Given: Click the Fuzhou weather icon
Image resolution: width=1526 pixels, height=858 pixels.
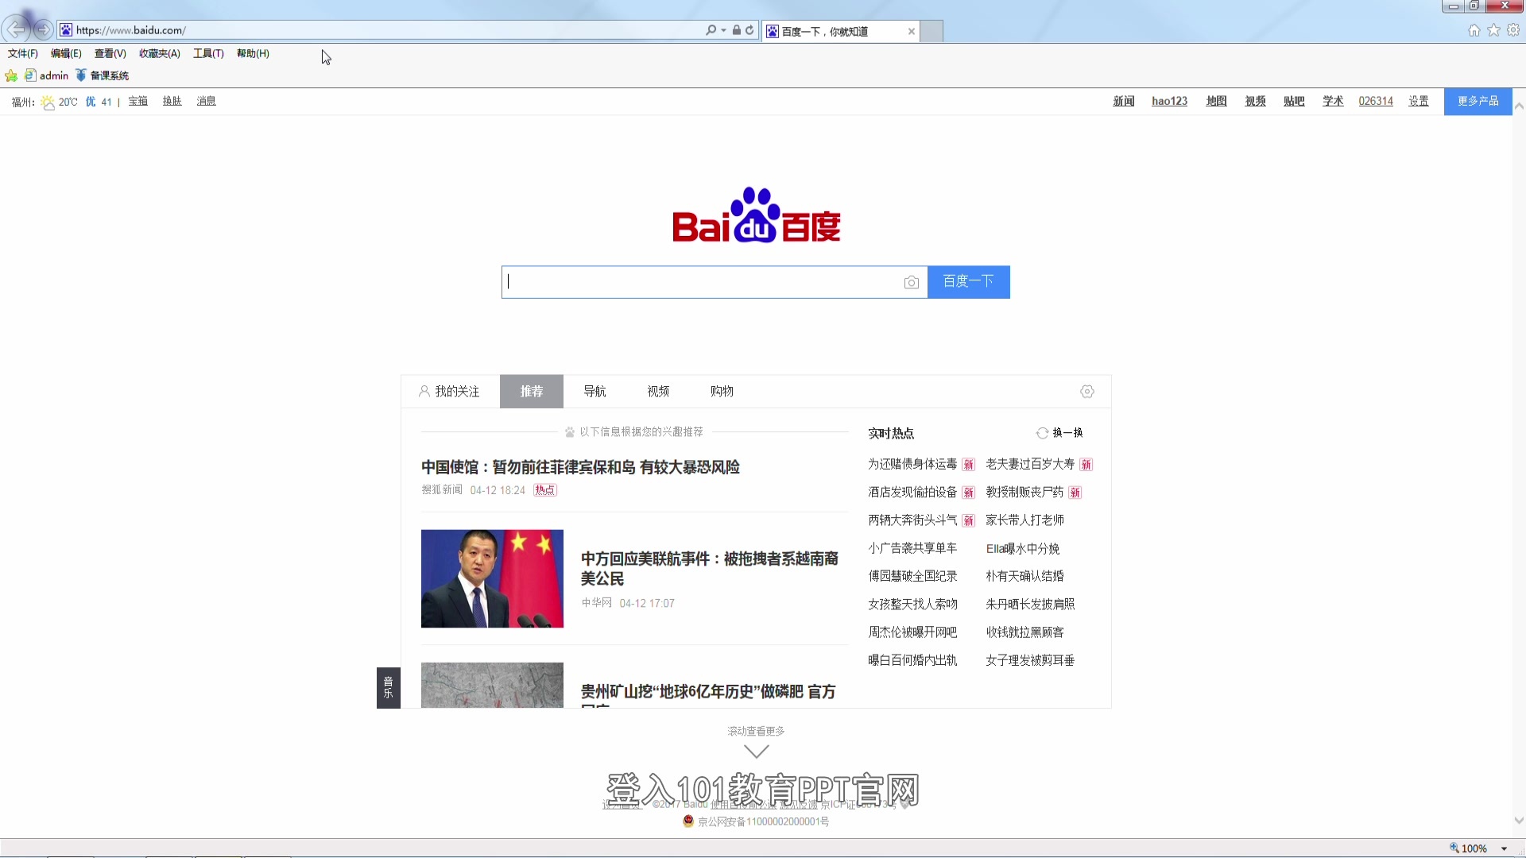Looking at the screenshot, I should point(48,102).
